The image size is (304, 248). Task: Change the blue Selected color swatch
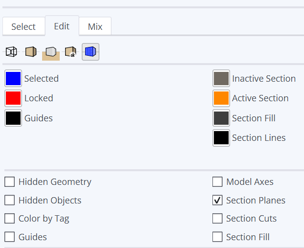13,79
